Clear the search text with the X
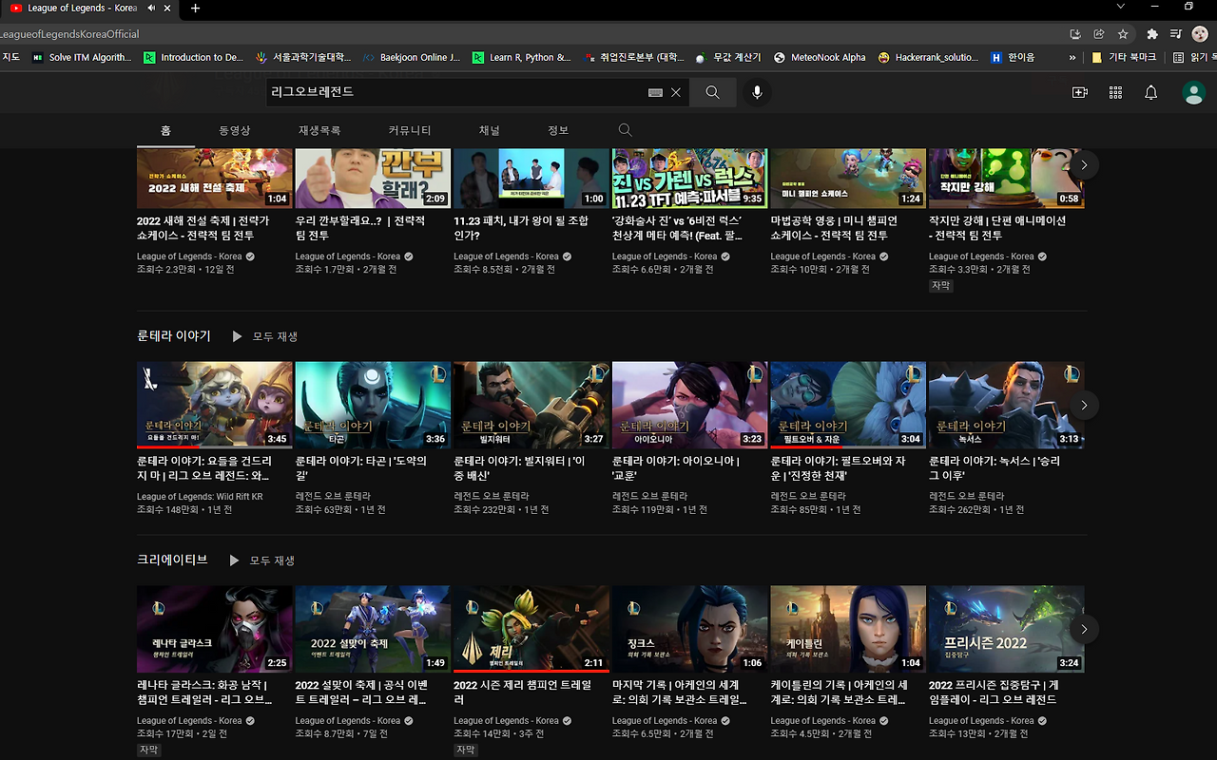The height and width of the screenshot is (760, 1217). pos(676,92)
